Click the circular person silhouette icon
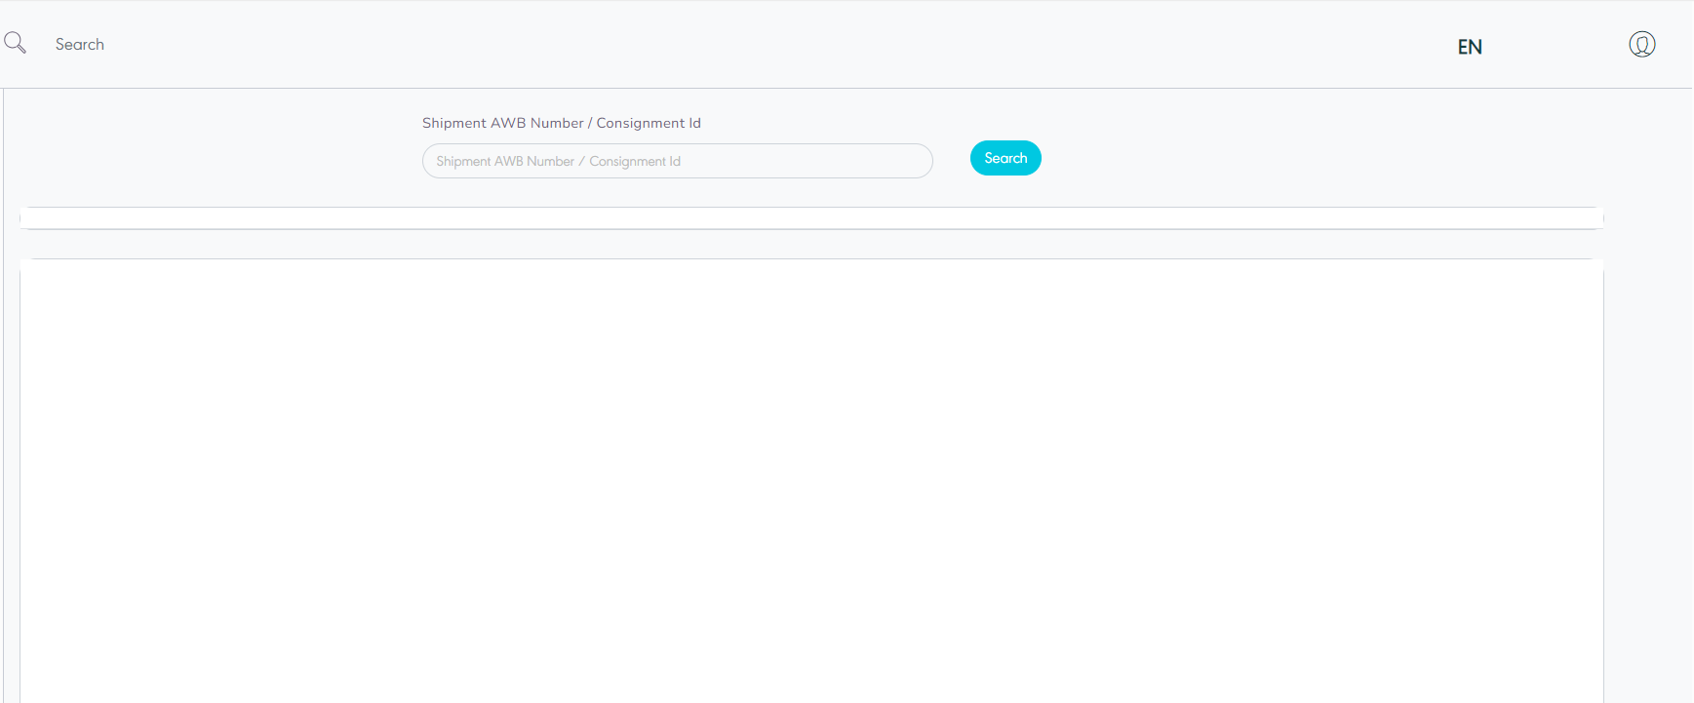 tap(1641, 45)
